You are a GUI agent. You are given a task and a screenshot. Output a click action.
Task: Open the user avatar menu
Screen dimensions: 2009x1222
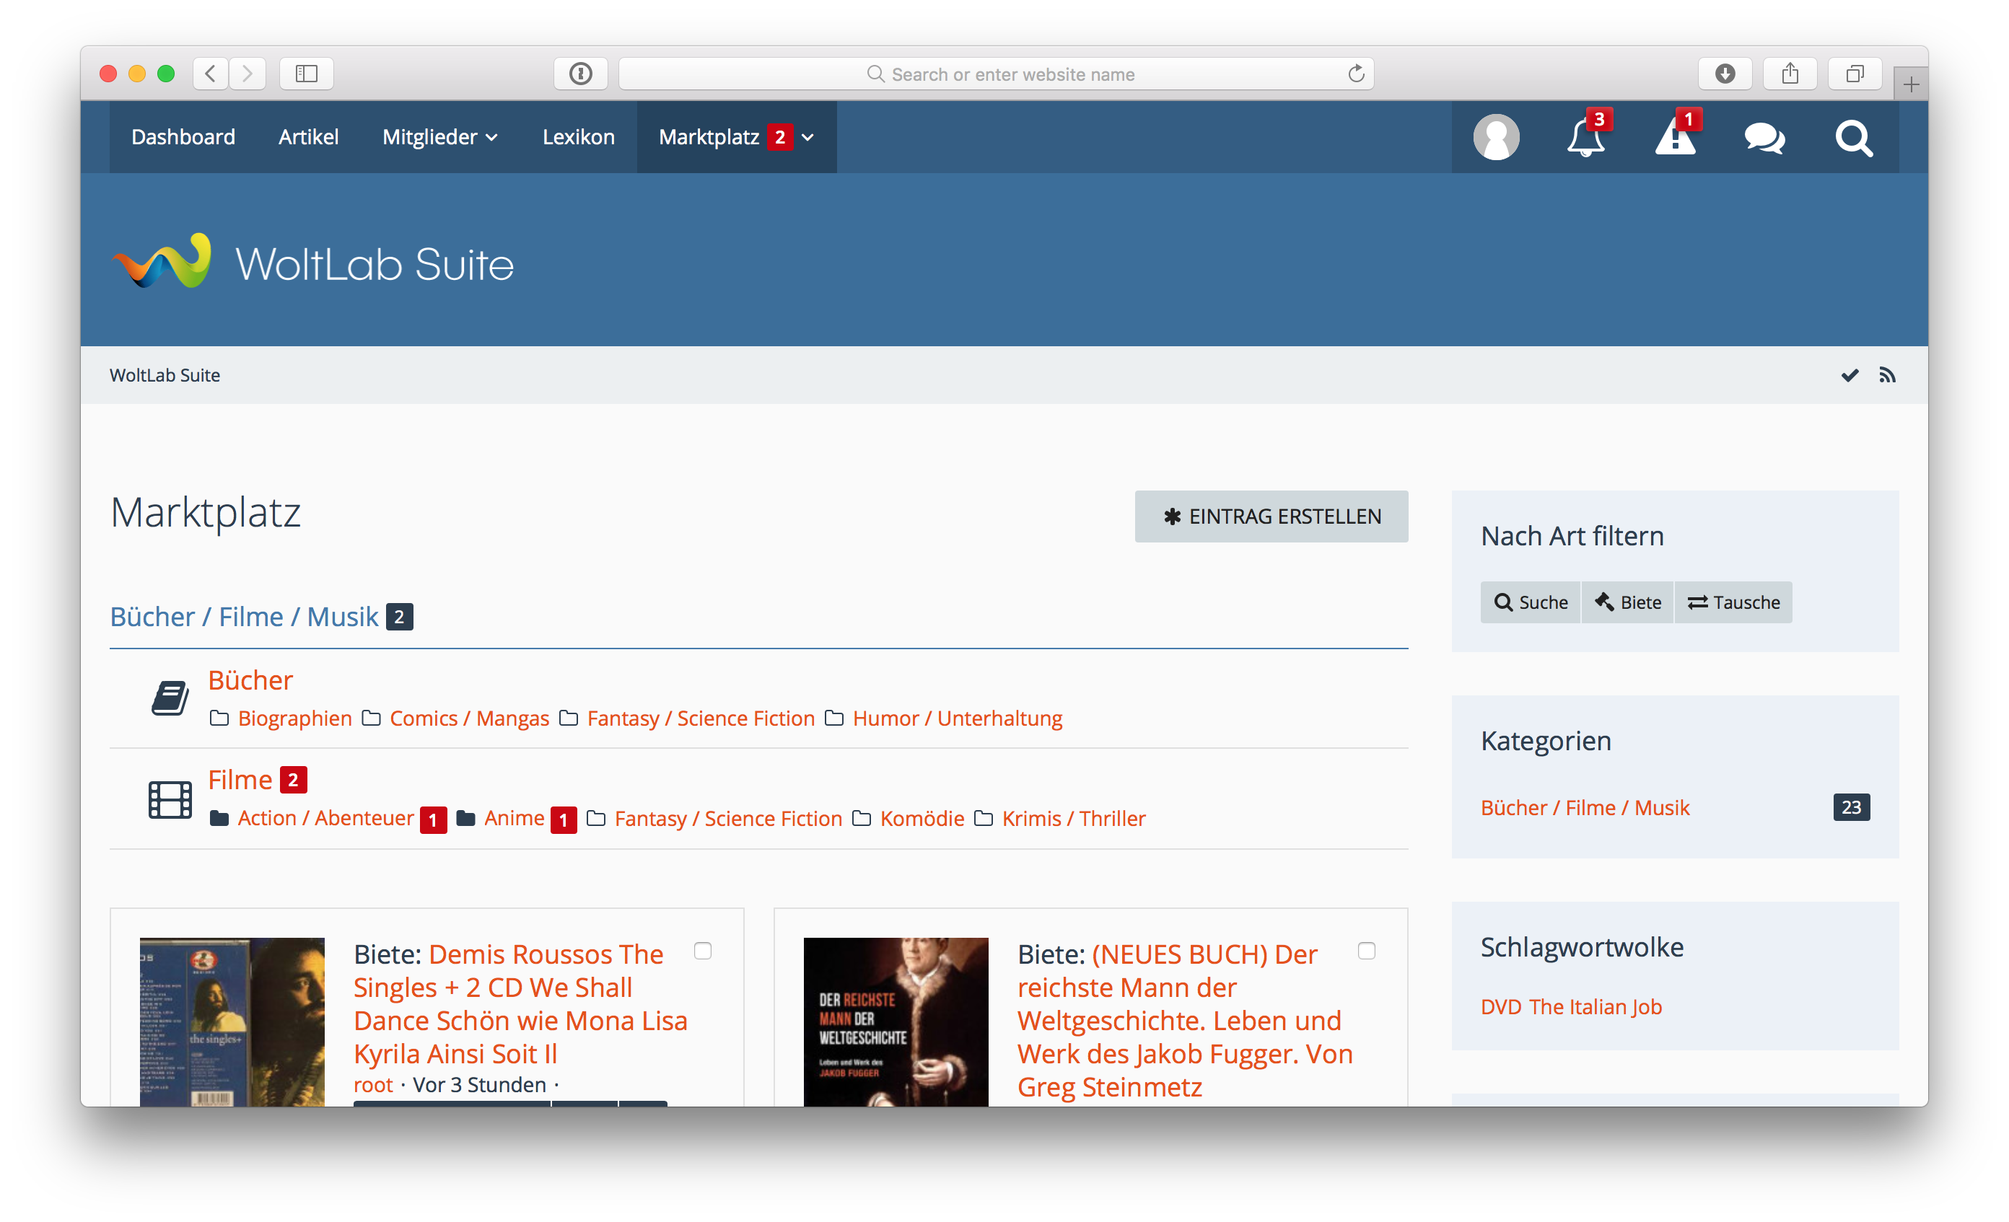click(1496, 138)
